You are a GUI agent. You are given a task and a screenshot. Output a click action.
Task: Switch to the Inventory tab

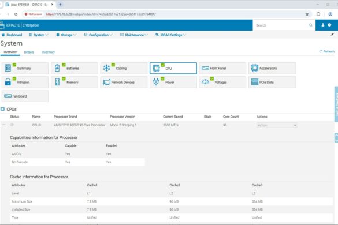(48, 52)
